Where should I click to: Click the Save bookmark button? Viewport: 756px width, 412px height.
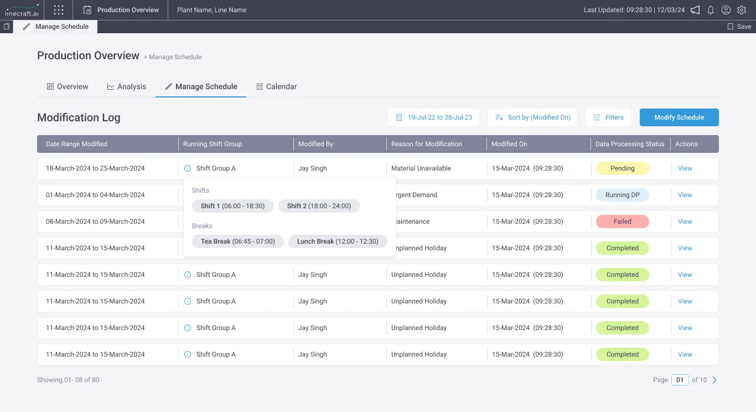(x=739, y=27)
